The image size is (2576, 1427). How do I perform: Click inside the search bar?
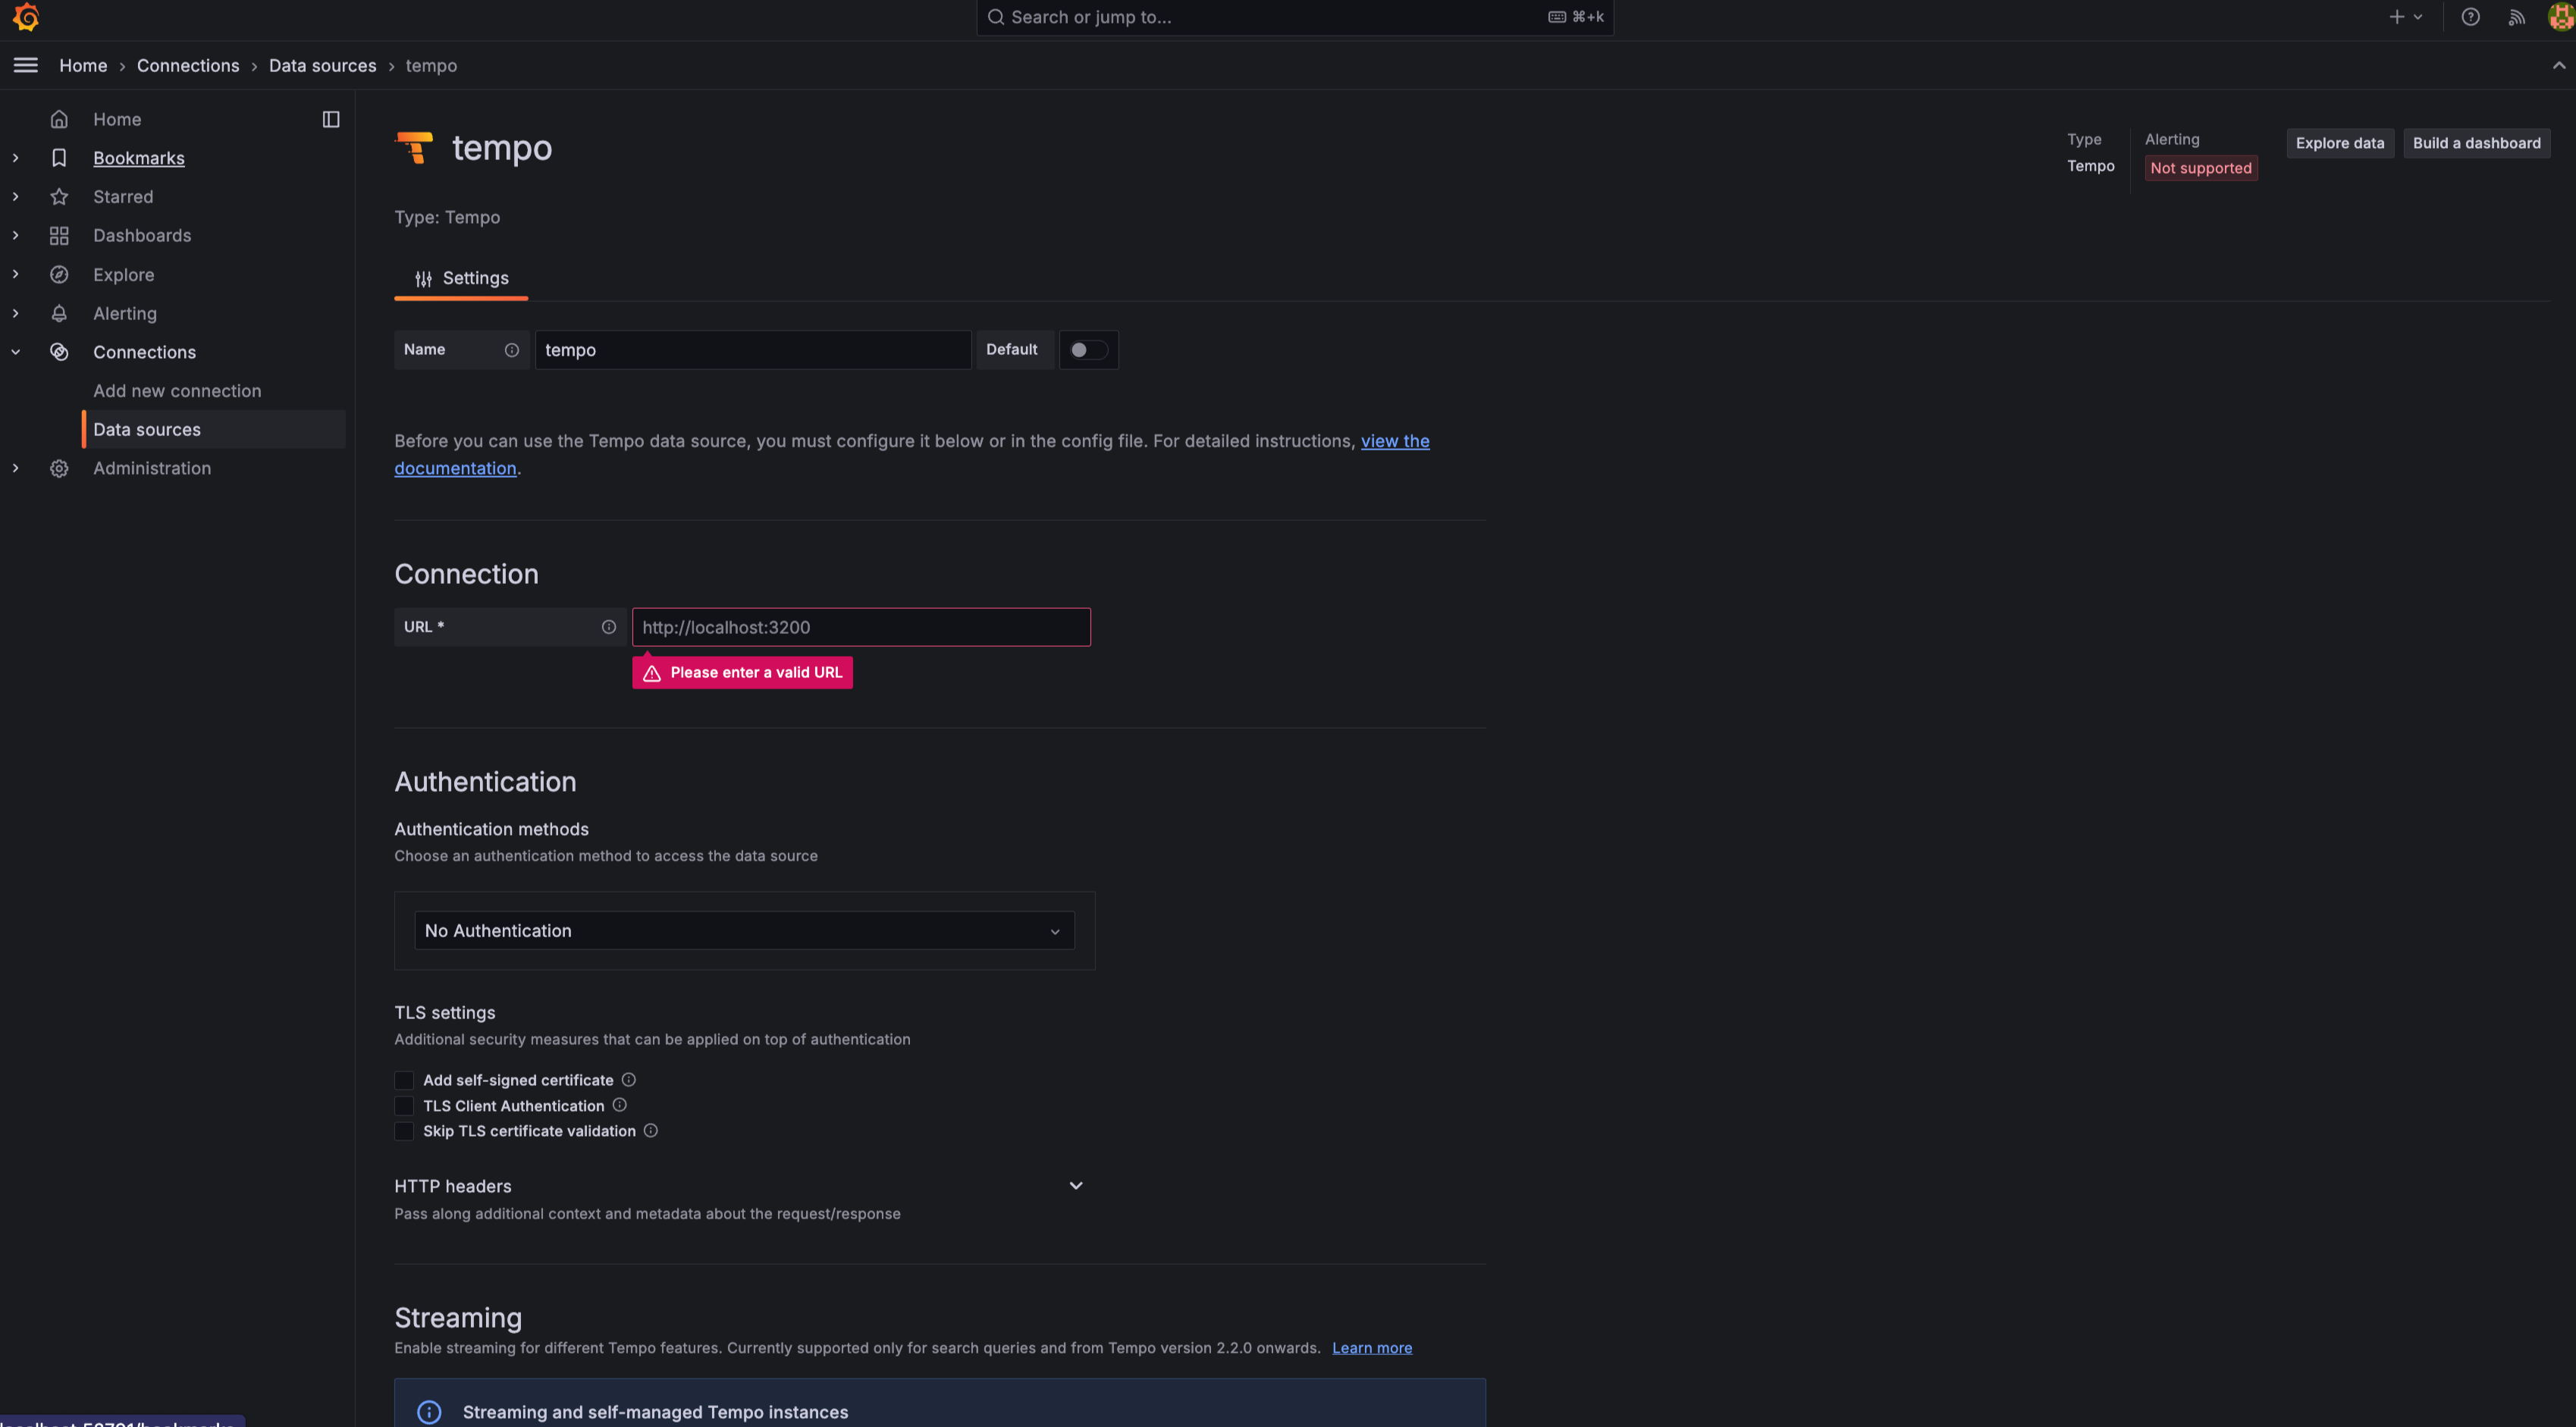click(x=1295, y=17)
